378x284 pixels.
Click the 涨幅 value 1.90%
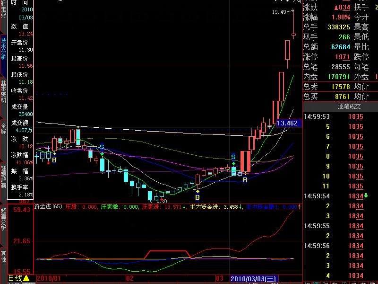point(341,18)
